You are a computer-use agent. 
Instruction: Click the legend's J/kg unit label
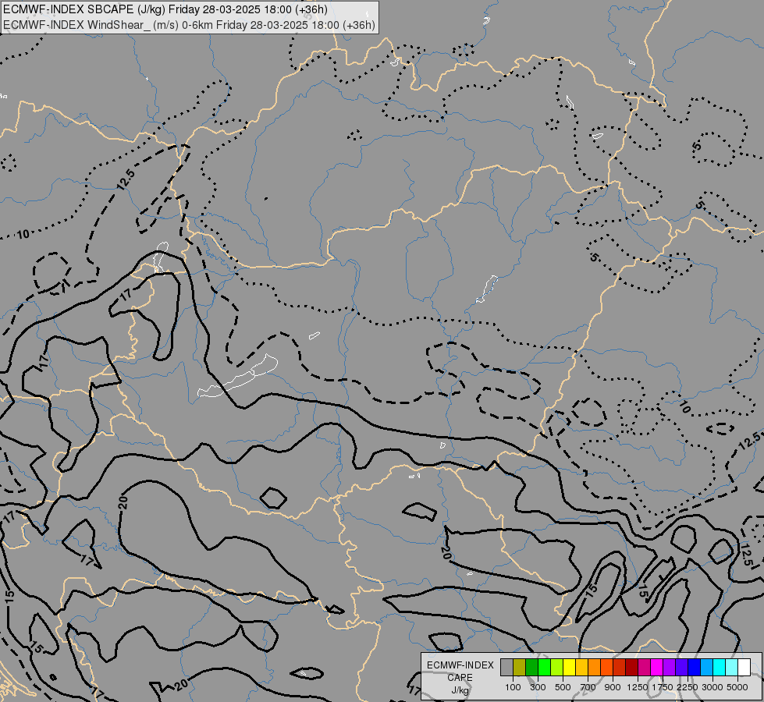[460, 690]
